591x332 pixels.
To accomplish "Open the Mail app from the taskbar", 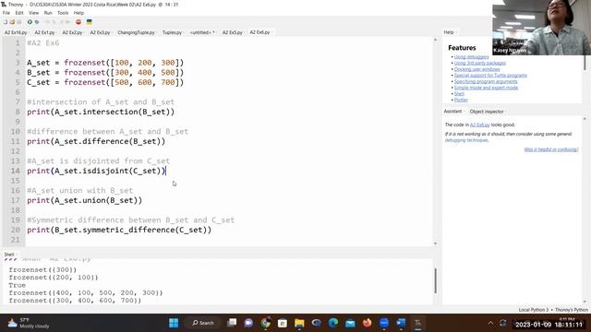I will coord(350,323).
